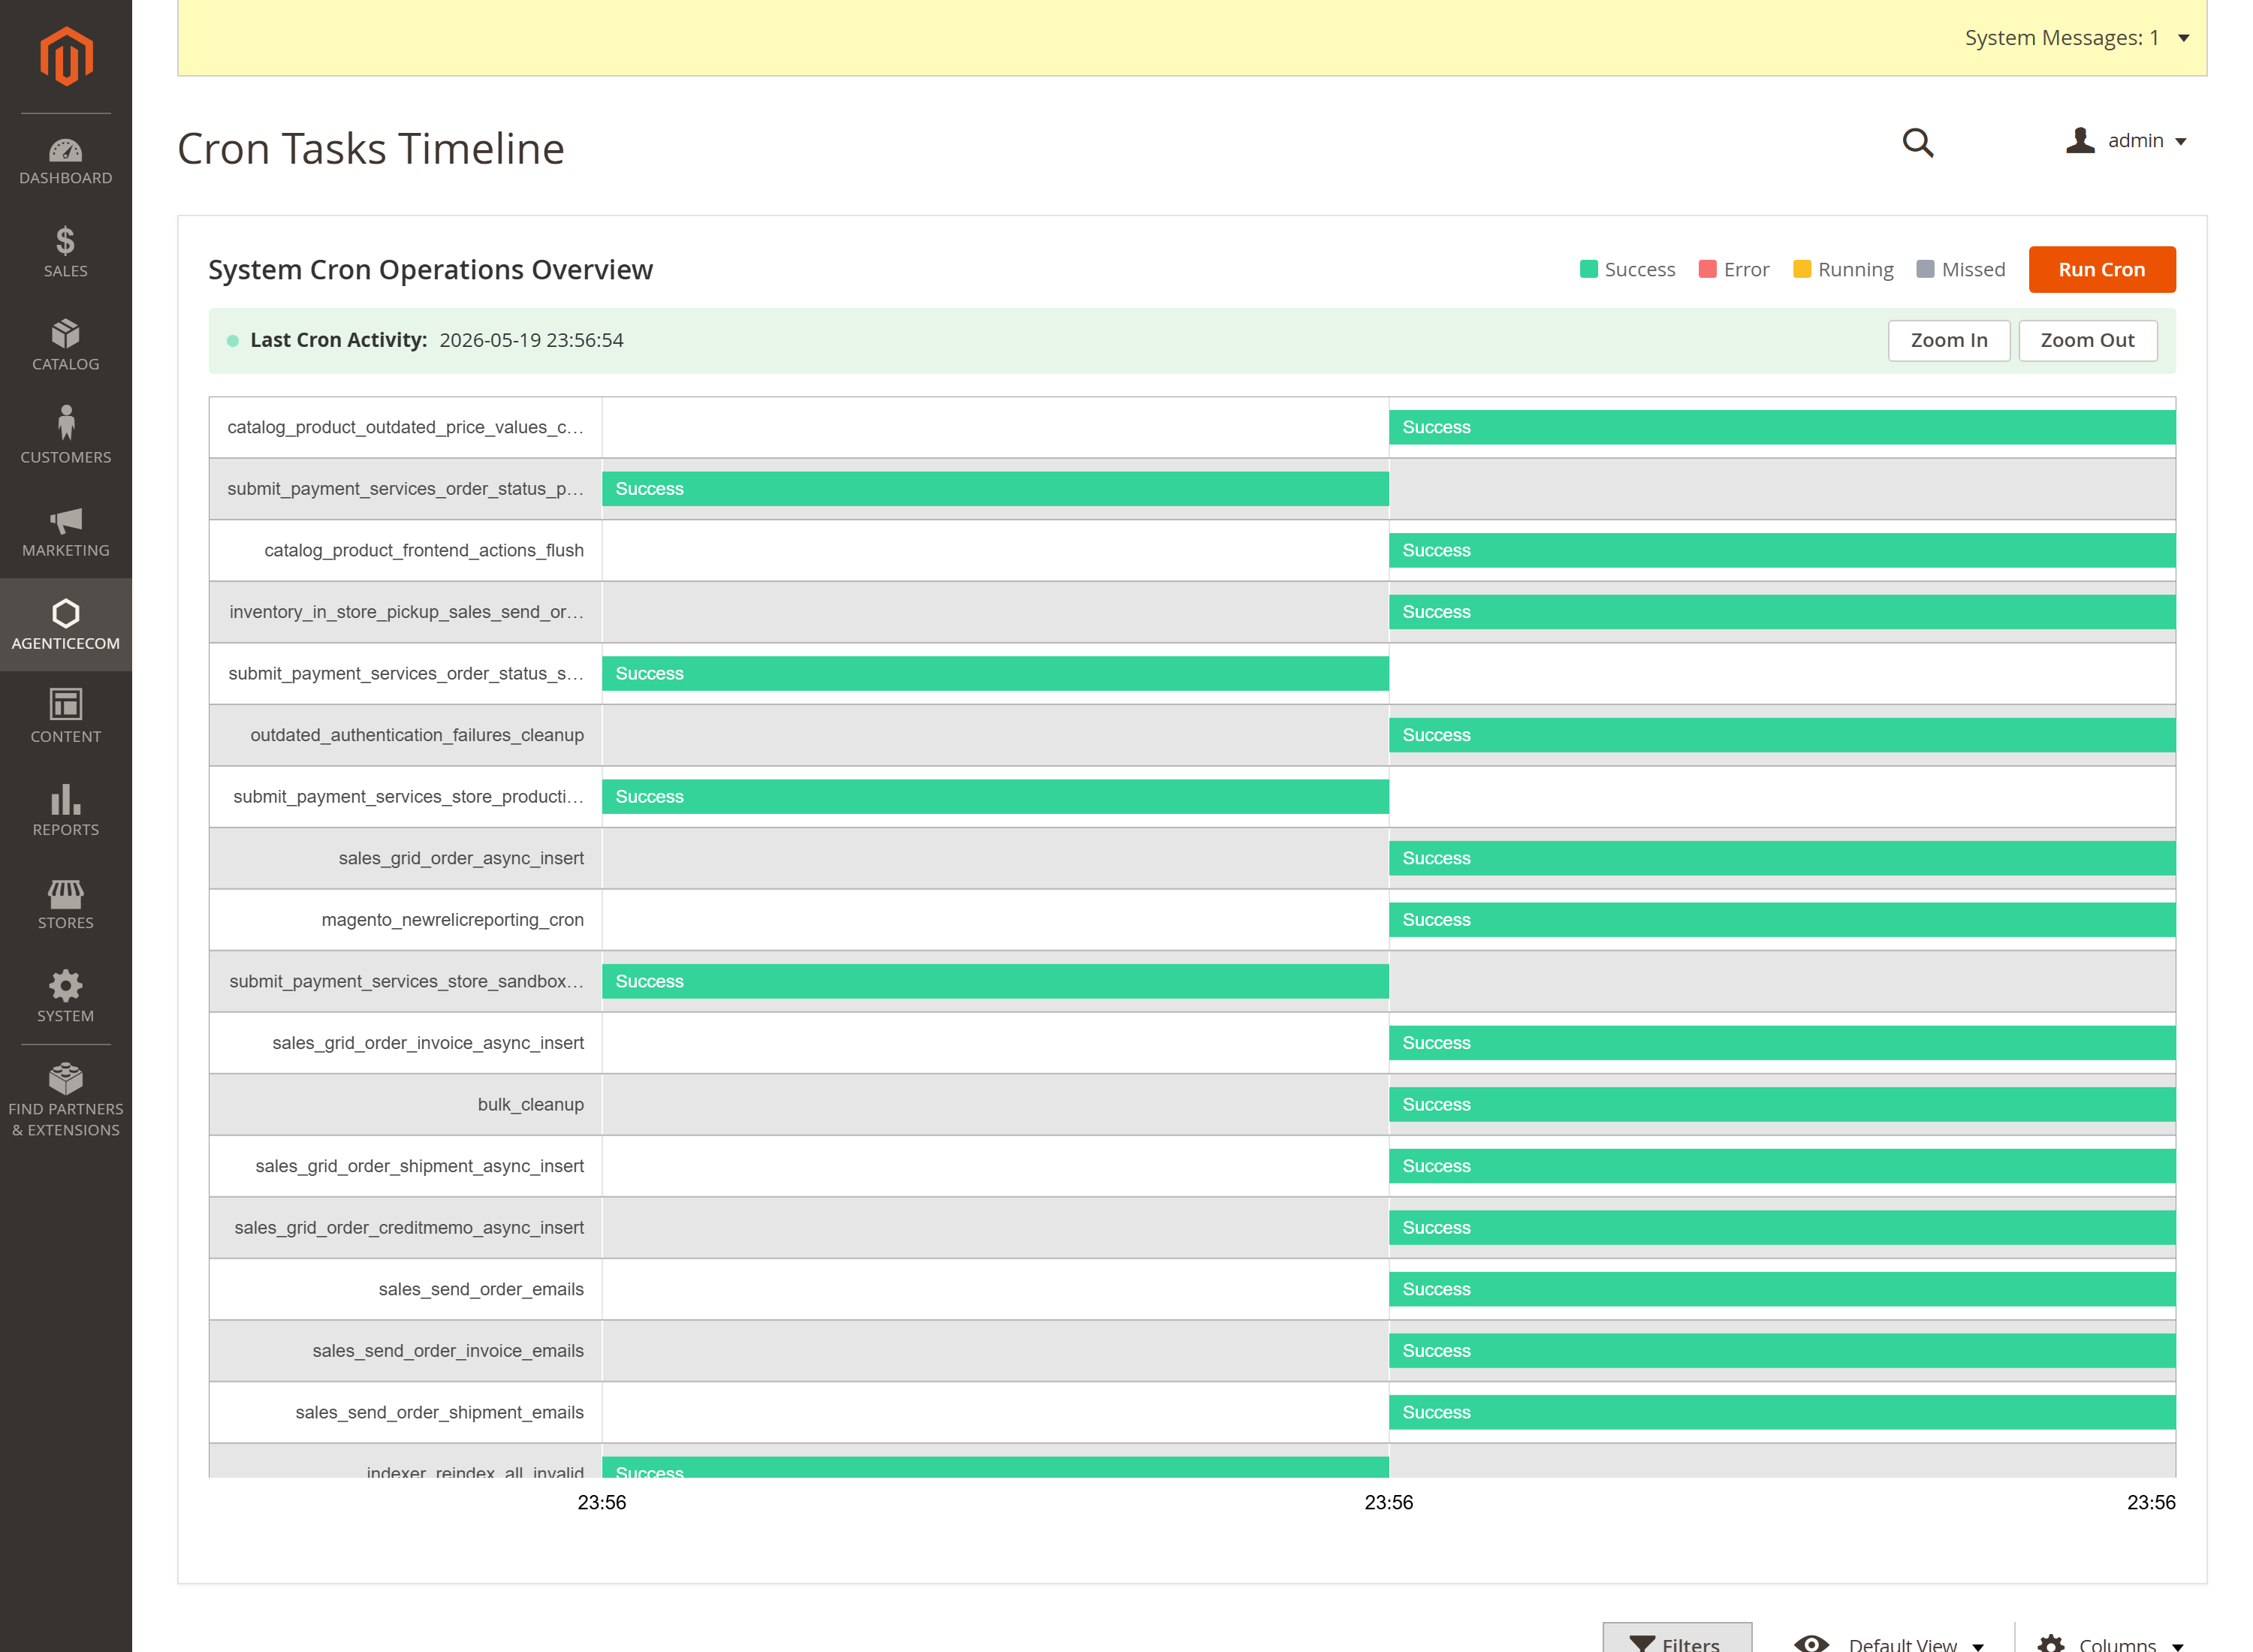Click the sales_grid_order_invoice_async_insert row label
Viewport: 2253px width, 1652px height.
point(428,1043)
